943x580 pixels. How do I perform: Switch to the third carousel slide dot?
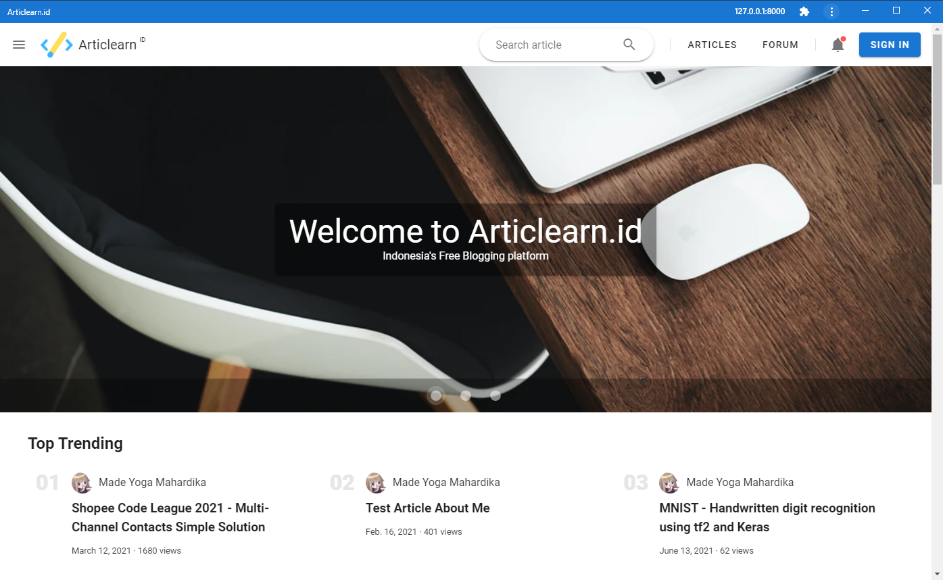pos(495,395)
